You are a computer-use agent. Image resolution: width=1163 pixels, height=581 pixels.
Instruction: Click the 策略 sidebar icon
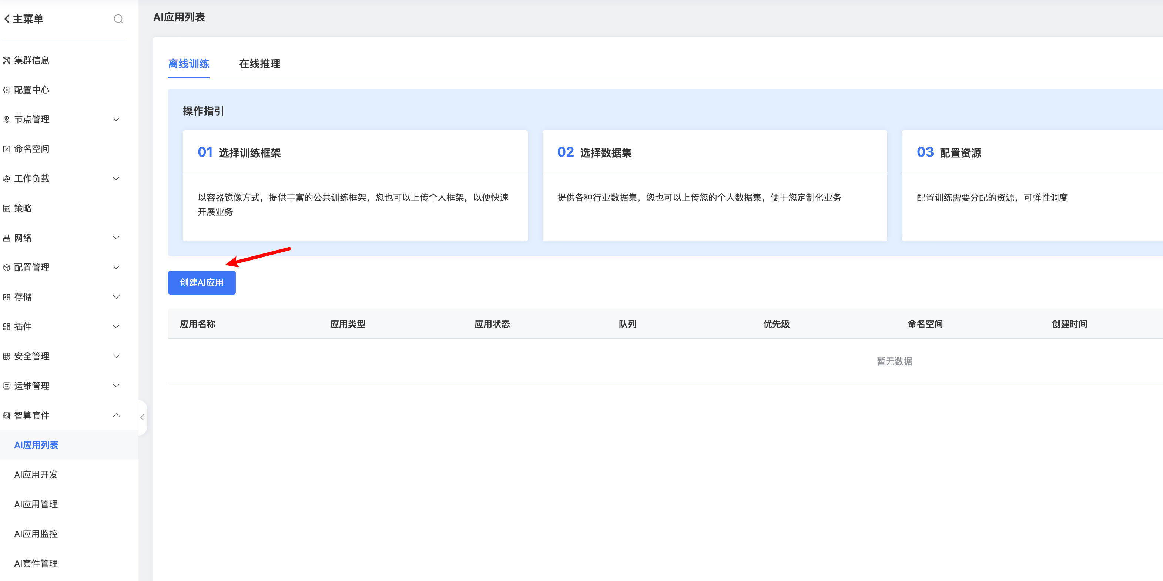pyautogui.click(x=7, y=208)
